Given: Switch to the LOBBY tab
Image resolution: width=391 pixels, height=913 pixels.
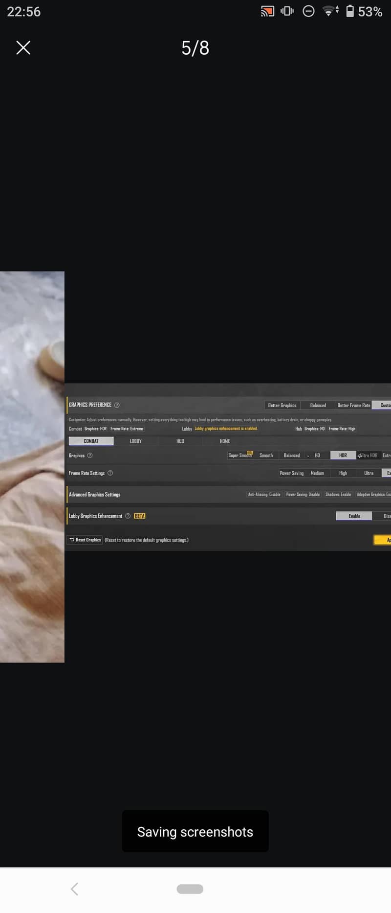Looking at the screenshot, I should [135, 441].
